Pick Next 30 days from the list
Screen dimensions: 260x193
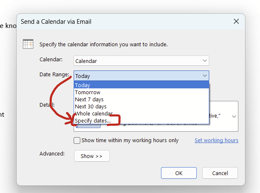click(141, 106)
